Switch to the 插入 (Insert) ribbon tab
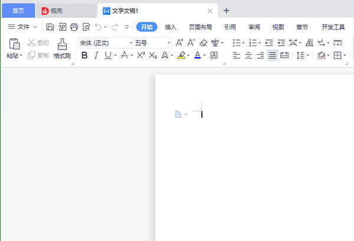The height and width of the screenshot is (241, 354). [x=171, y=27]
